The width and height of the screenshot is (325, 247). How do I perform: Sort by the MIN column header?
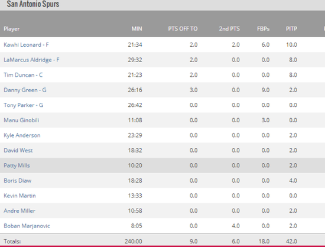(137, 28)
